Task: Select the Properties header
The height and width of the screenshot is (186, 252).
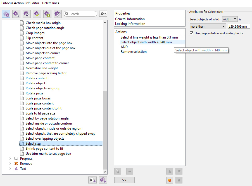Action: click(x=123, y=13)
